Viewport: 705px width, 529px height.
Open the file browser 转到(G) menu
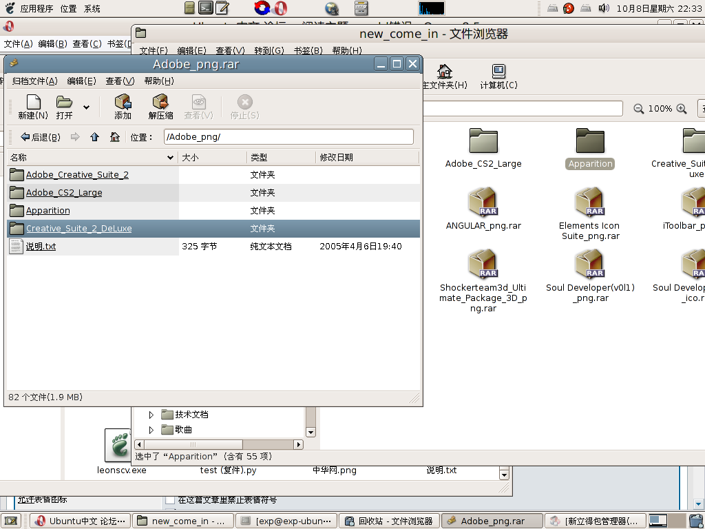pos(269,50)
